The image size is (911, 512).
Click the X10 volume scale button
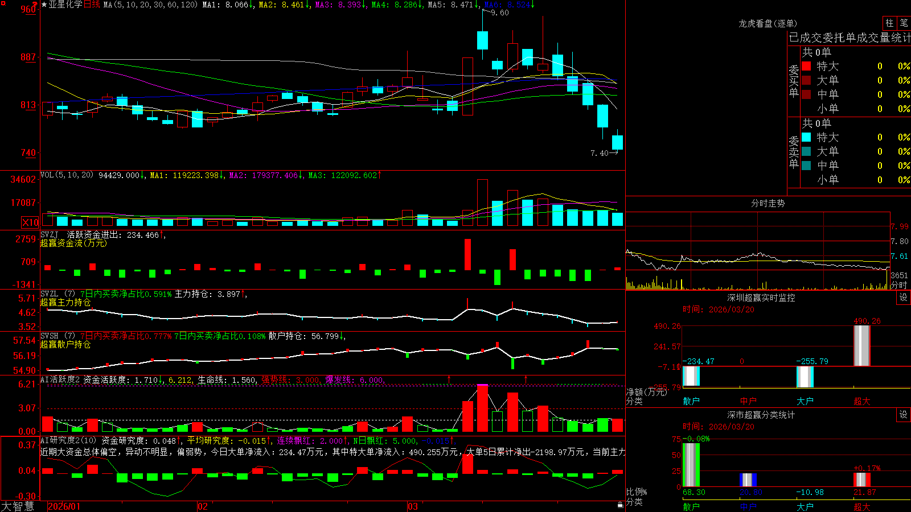30,222
